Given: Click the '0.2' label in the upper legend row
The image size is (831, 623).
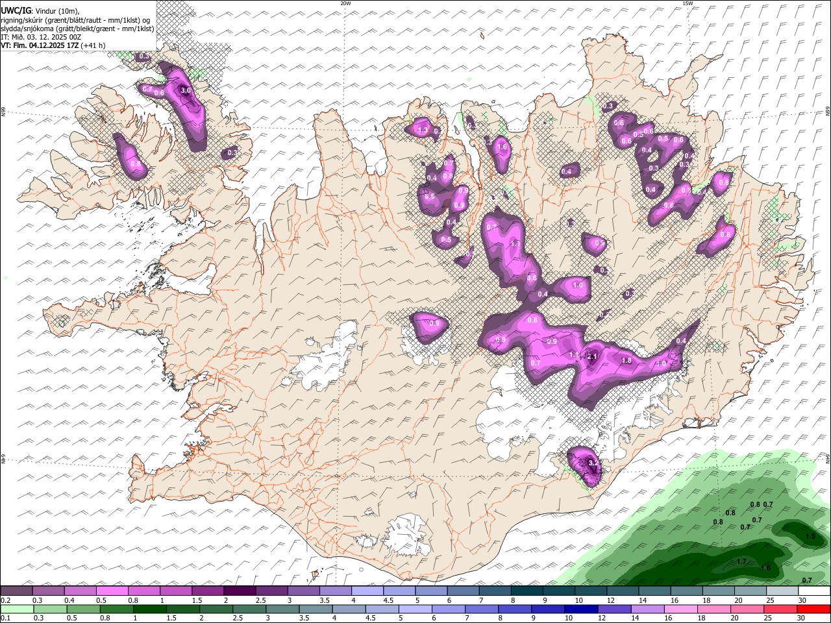Looking at the screenshot, I should [6, 600].
